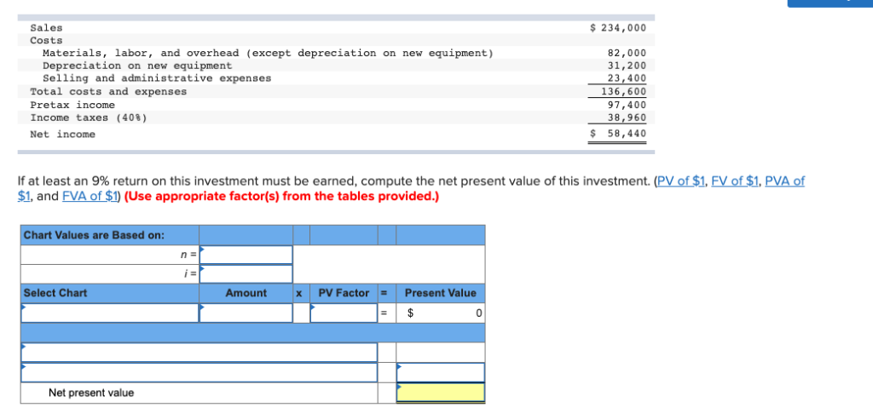The width and height of the screenshot is (873, 419).
Task: Open the second dropdown row above Net present value
Action: click(x=199, y=372)
